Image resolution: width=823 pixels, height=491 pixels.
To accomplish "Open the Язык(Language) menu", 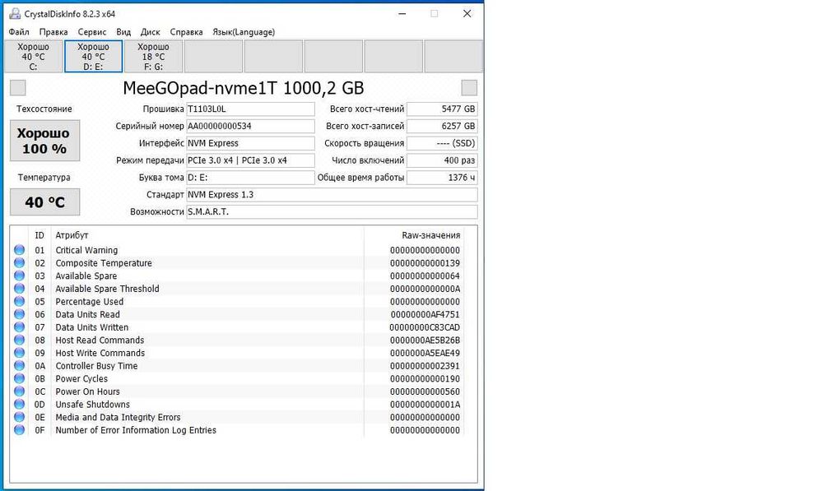I will (x=244, y=32).
